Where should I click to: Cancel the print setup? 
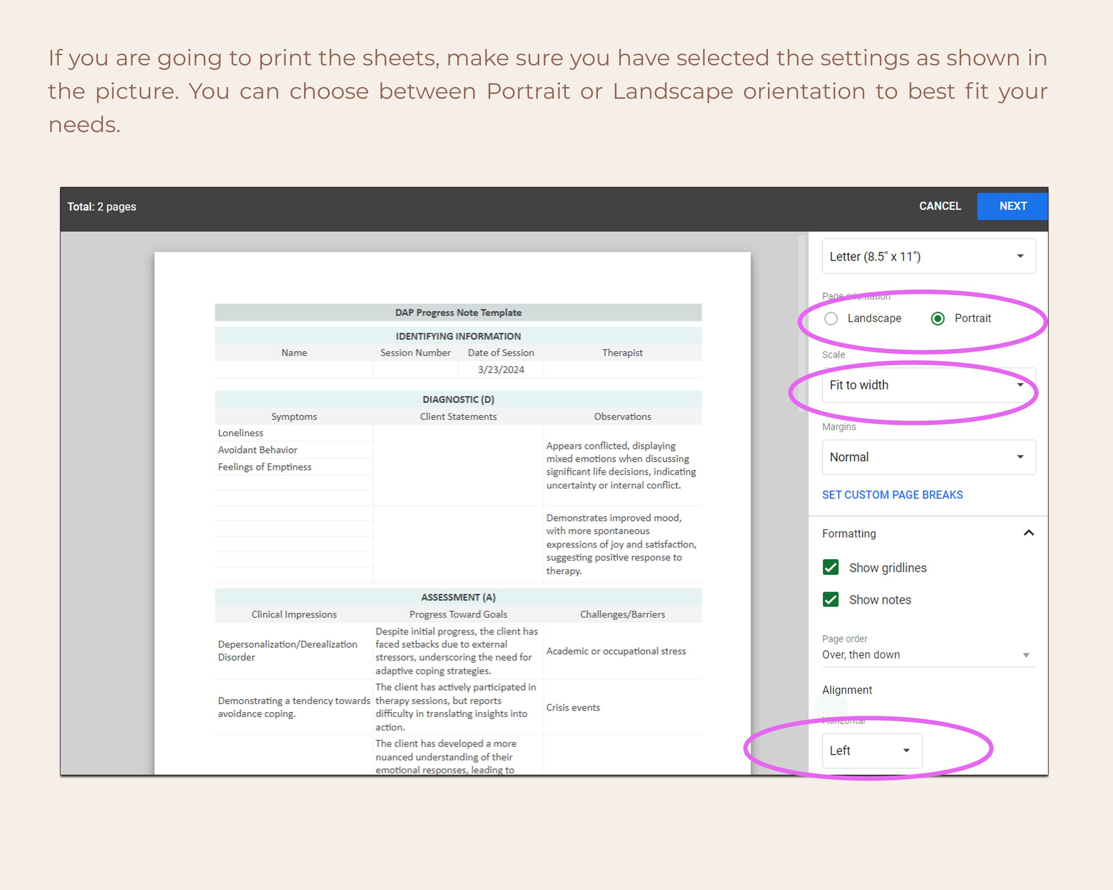pyautogui.click(x=939, y=206)
